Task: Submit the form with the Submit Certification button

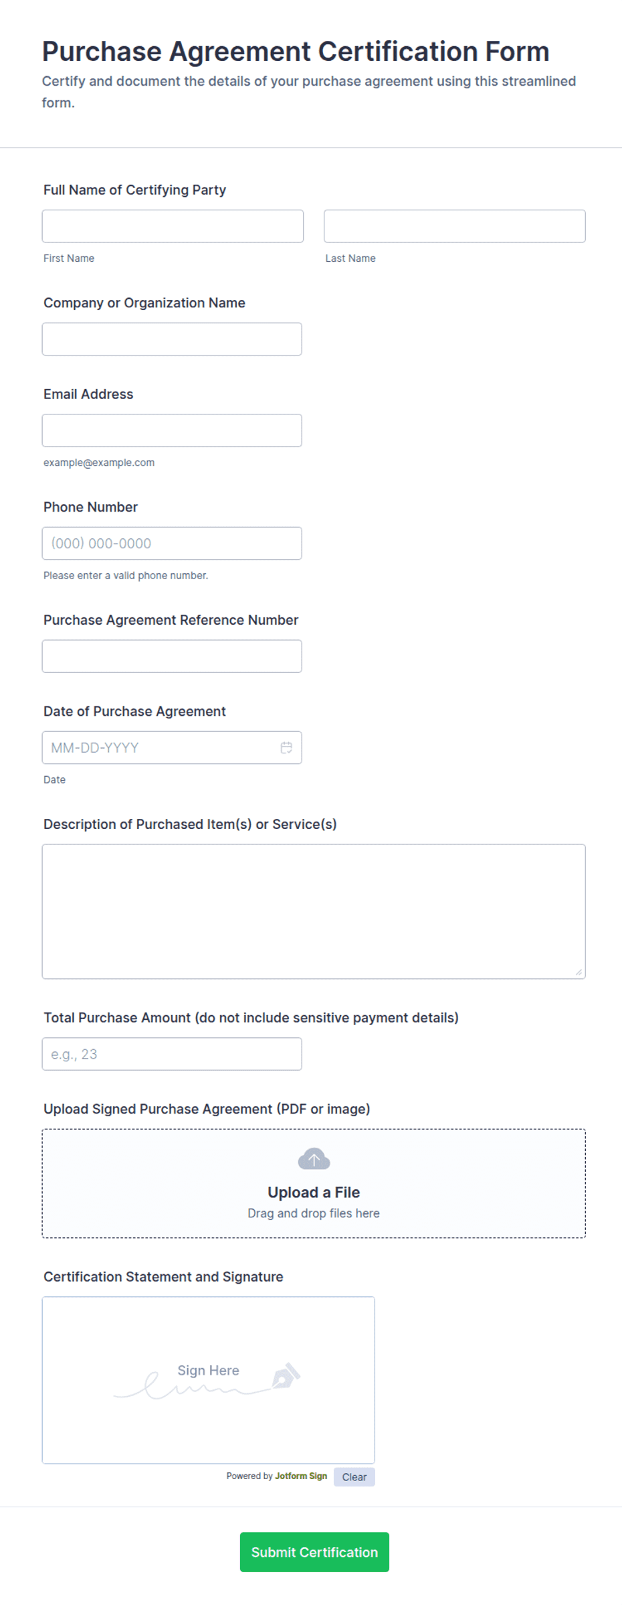Action: pos(314,1552)
